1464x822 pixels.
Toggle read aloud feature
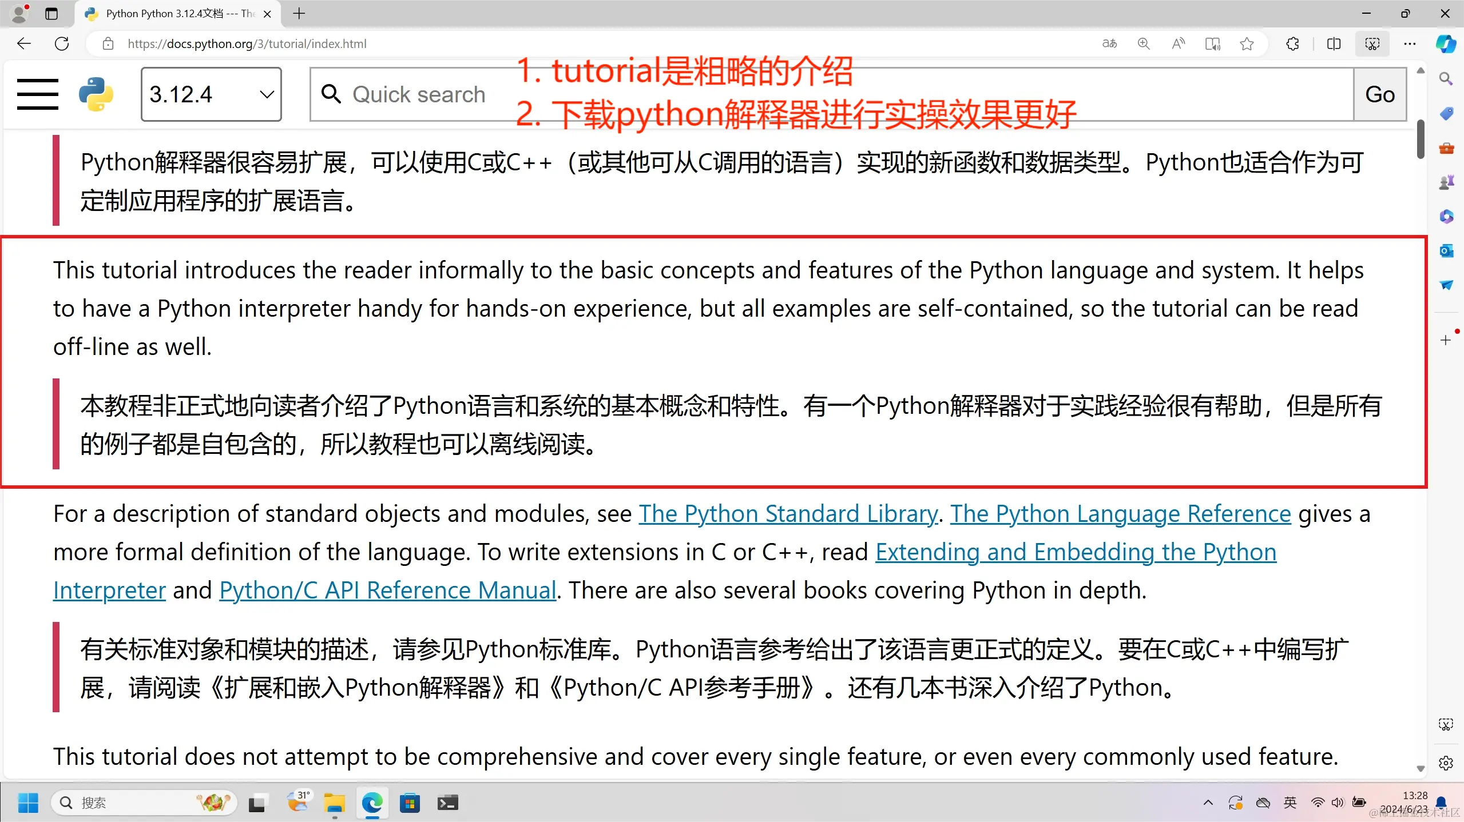pyautogui.click(x=1178, y=43)
